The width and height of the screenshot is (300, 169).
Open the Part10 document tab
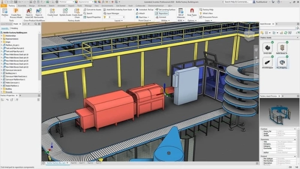pyautogui.click(x=74, y=163)
